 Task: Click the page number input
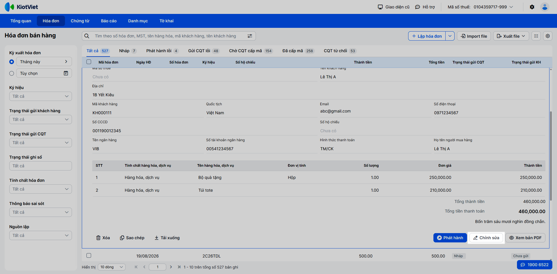(x=158, y=267)
